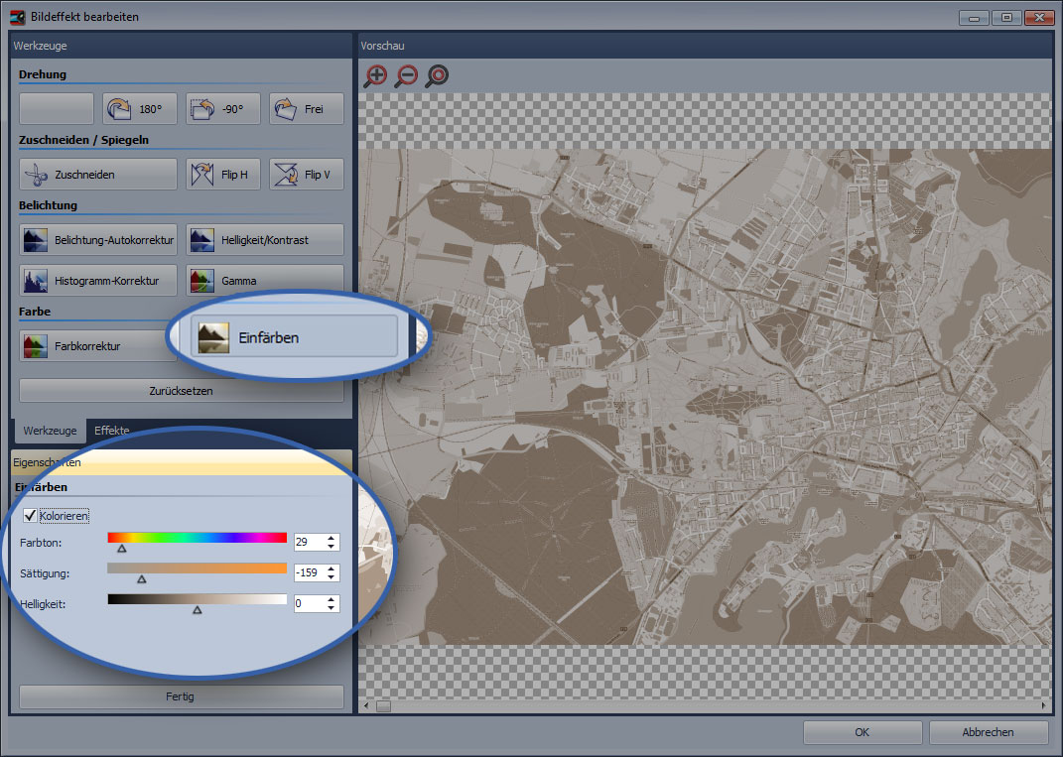The width and height of the screenshot is (1063, 757).
Task: Click the zoom in magnifier icon
Action: 375,75
